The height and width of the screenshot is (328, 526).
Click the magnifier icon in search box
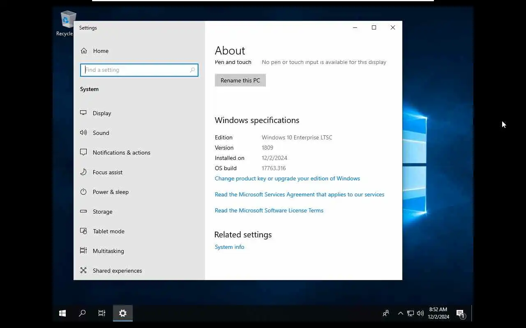pyautogui.click(x=192, y=70)
